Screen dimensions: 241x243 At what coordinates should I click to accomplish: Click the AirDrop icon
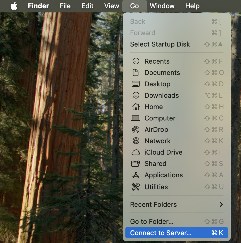coord(136,130)
